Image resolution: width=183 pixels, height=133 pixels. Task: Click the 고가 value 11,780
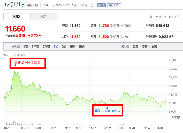[103, 26]
